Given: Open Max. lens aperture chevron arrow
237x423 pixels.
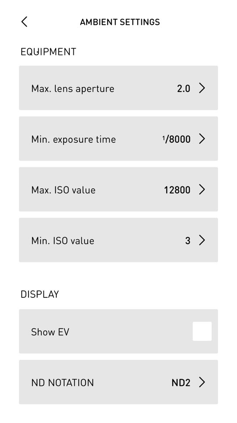Looking at the screenshot, I should pos(202,88).
